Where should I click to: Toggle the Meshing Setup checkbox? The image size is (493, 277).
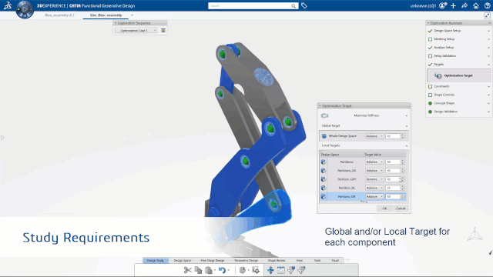pyautogui.click(x=430, y=39)
